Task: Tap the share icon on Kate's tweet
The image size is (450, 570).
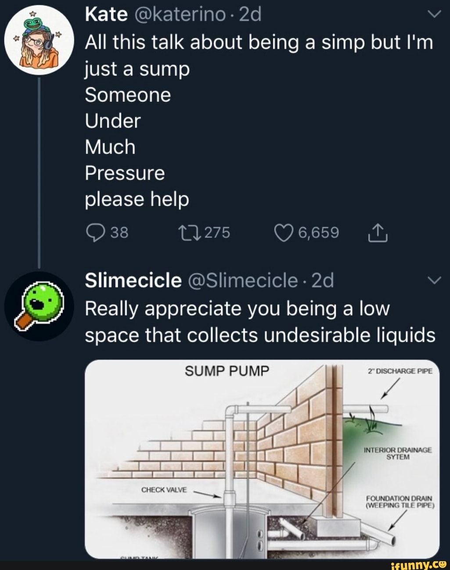Action: tap(378, 233)
